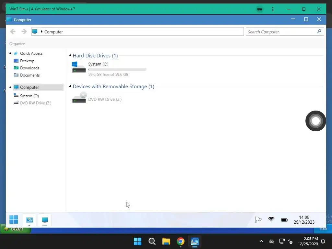Open File Explorer on host taskbar
The image size is (332, 249).
[166, 241]
